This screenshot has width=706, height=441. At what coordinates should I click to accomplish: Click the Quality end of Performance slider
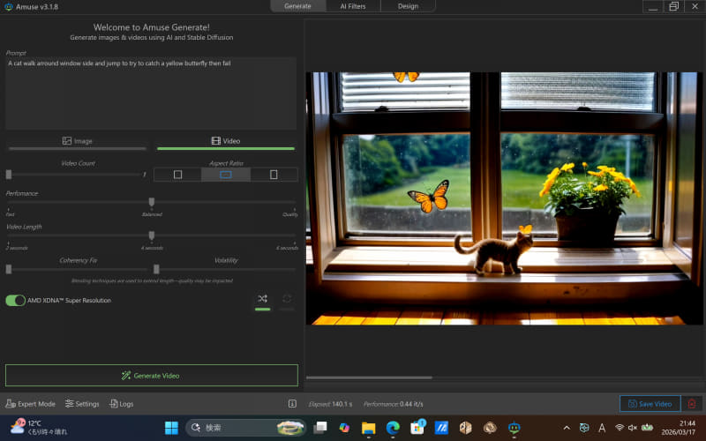pyautogui.click(x=290, y=214)
